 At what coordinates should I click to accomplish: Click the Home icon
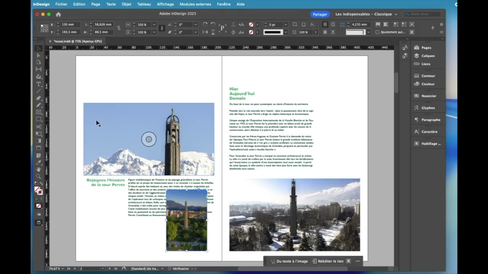pyautogui.click(x=58, y=14)
